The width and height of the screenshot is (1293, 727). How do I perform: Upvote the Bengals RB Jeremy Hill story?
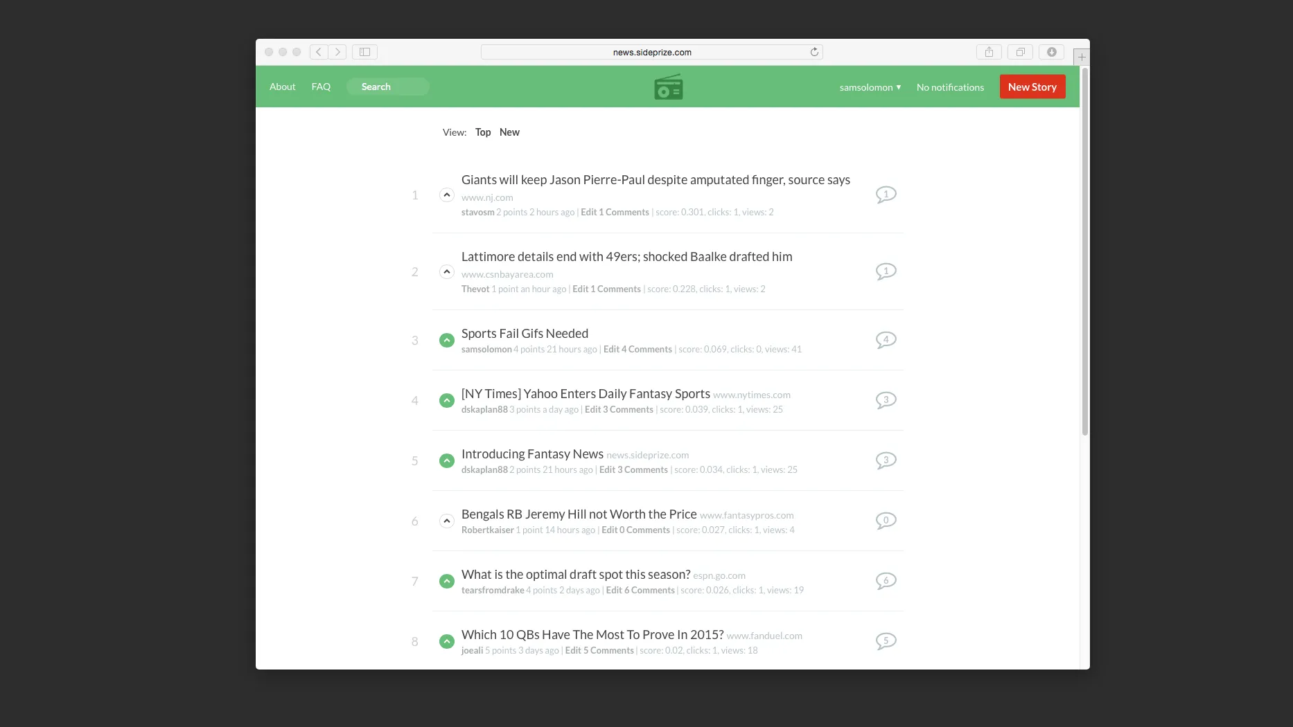point(447,521)
